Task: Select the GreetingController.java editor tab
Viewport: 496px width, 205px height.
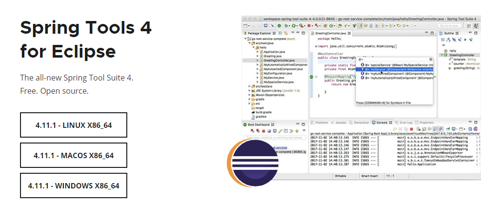Action: click(331, 33)
